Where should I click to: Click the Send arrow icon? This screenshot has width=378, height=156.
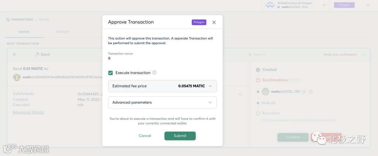point(37,54)
